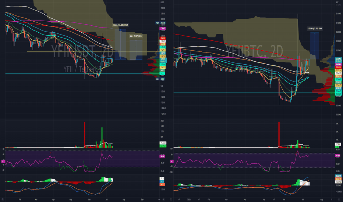Click the MACD histogram value 79.9
This screenshot has width=343, height=202.
162,178
